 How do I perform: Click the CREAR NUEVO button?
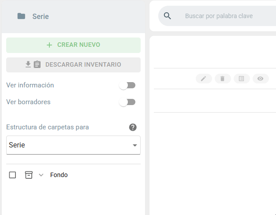click(x=73, y=45)
